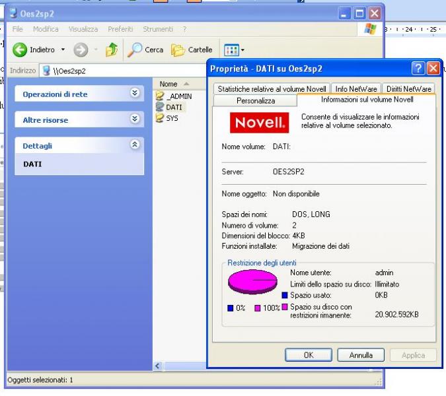The image size is (446, 396).
Task: Go back with the Indietro button
Action: (x=34, y=50)
